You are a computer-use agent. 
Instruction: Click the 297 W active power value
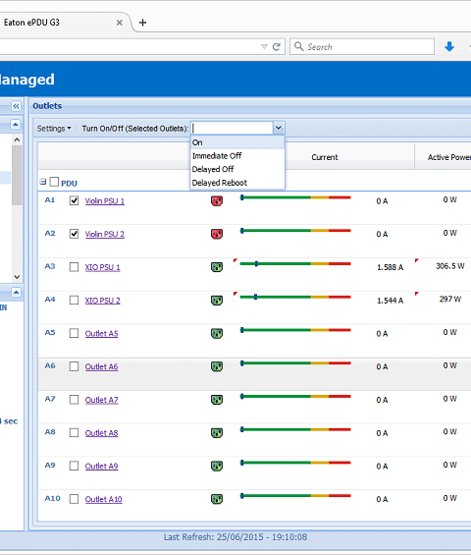450,299
